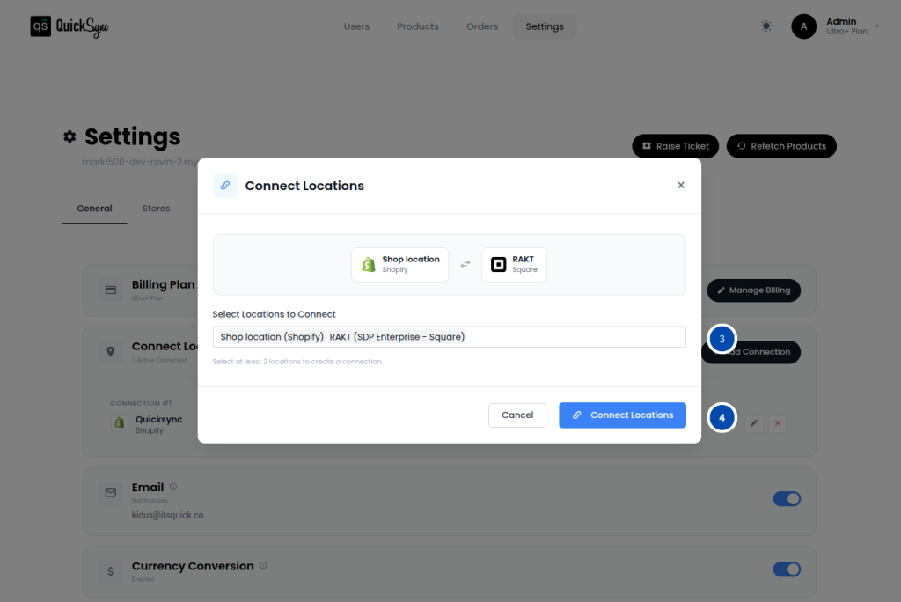Screen dimensions: 901x602
Task: Turn off the Currency Conversion toggle
Action: pos(786,569)
